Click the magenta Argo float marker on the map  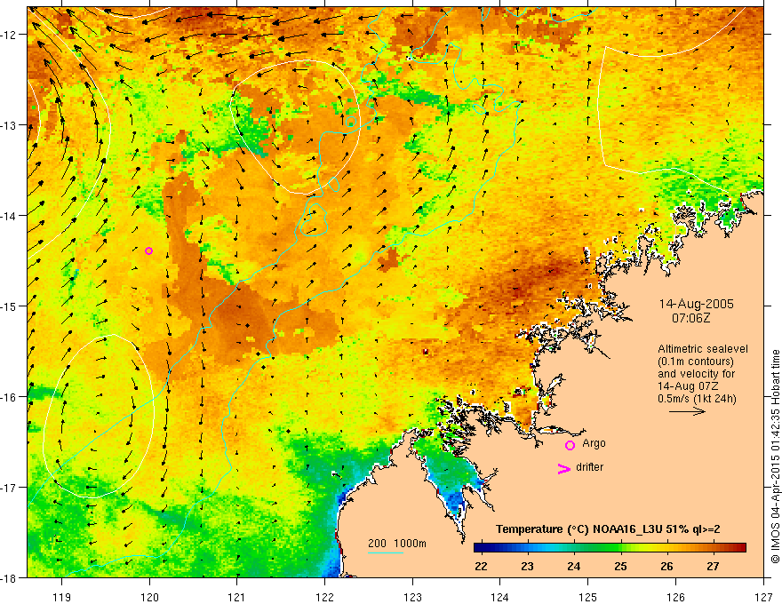(148, 250)
